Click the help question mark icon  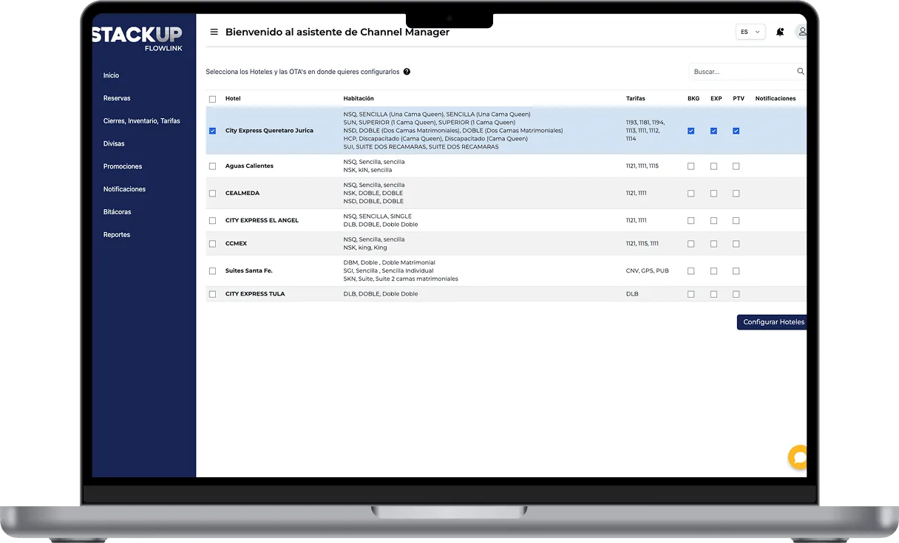point(407,72)
